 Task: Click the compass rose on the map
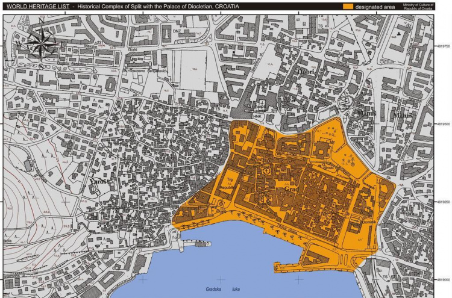[x=42, y=43]
